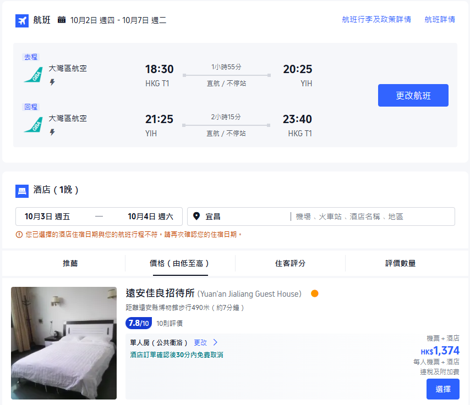Click the orange dot beside the hotel name

[314, 294]
